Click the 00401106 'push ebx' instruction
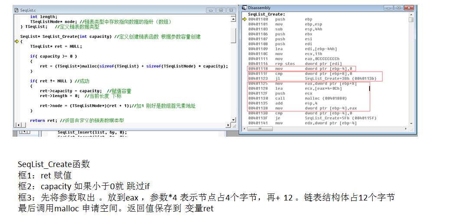Screen dimensions: 455x220 280,34
